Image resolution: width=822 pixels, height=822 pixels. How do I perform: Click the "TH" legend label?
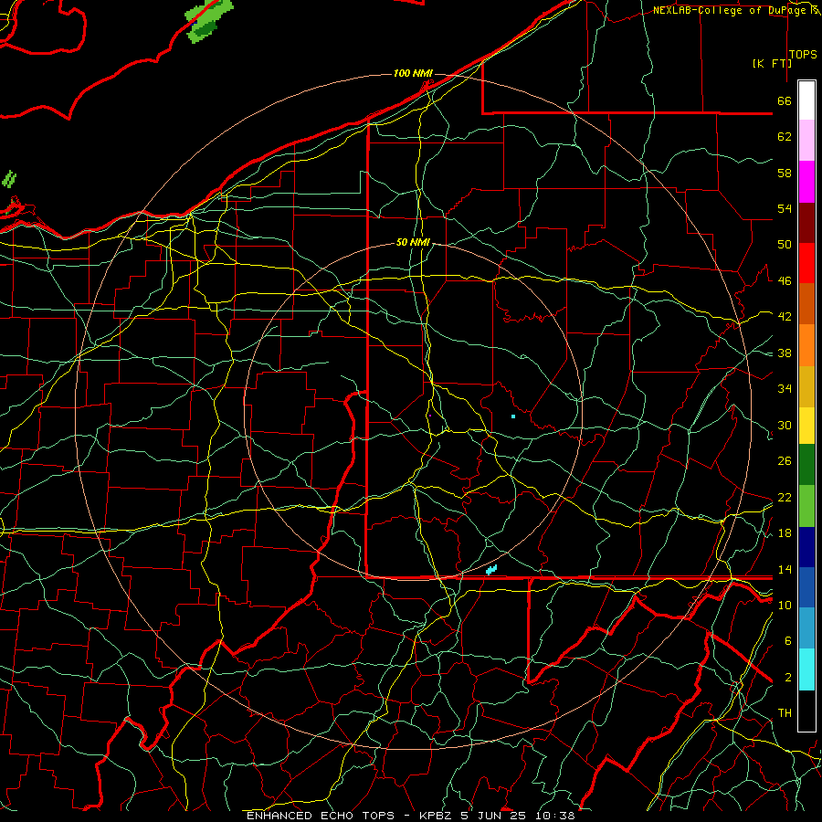785,713
